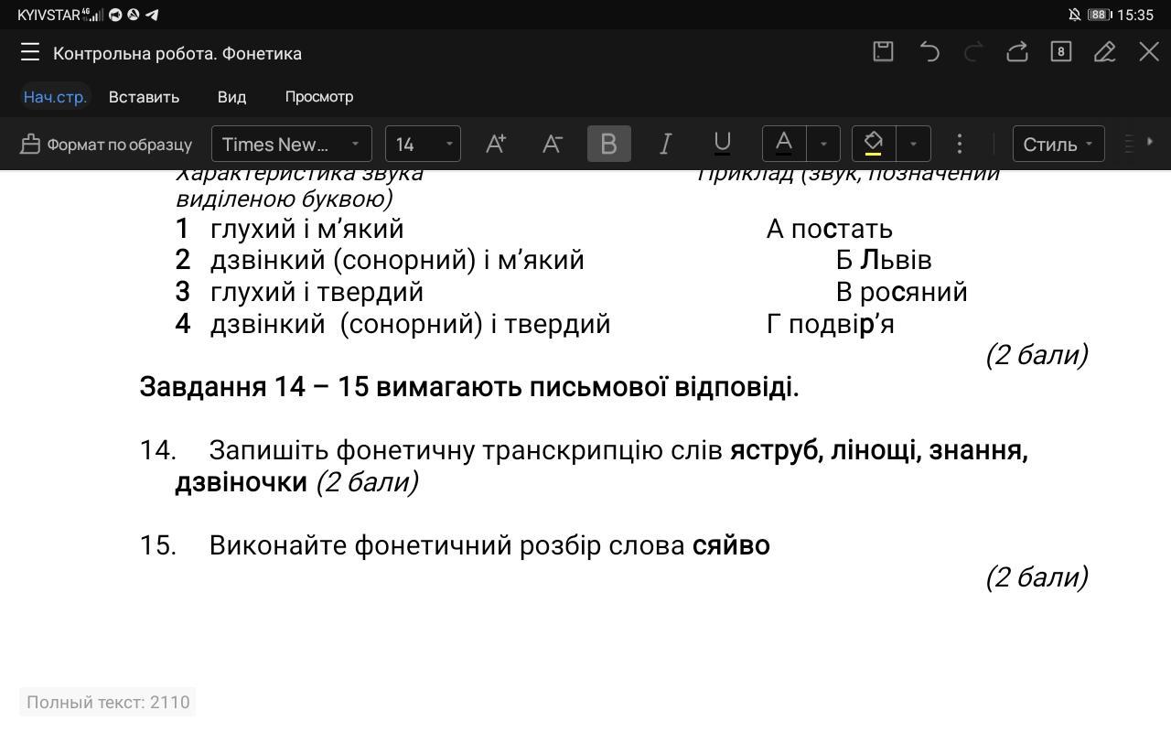
Task: Decrease font size with A- icon
Action: coord(552,144)
